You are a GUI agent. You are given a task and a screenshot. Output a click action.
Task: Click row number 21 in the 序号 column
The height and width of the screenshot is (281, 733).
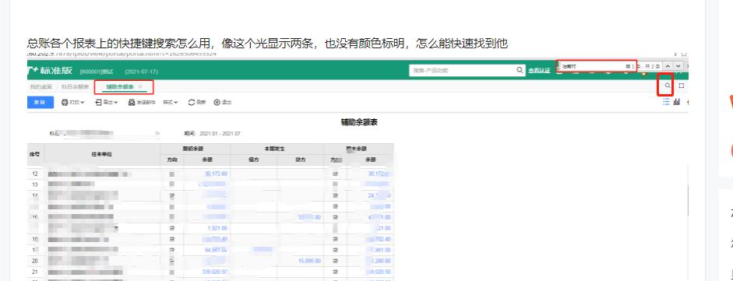(34, 272)
